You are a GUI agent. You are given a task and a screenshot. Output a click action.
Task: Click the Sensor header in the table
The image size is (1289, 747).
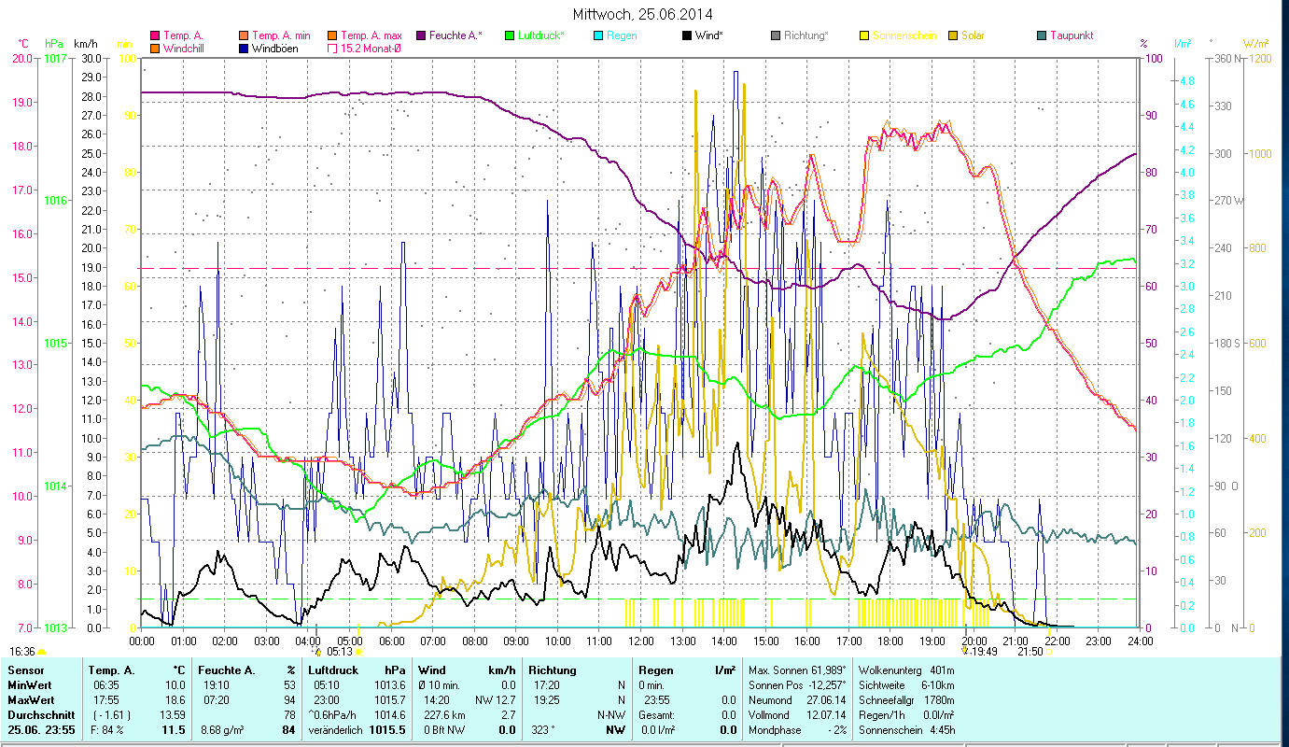pyautogui.click(x=25, y=670)
